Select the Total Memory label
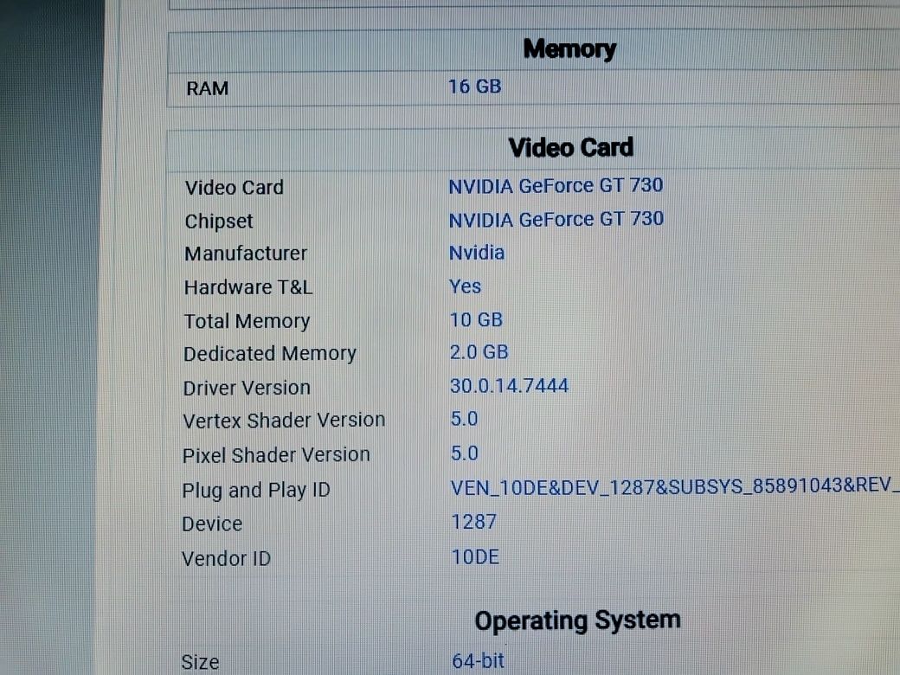The height and width of the screenshot is (675, 900). [x=247, y=321]
